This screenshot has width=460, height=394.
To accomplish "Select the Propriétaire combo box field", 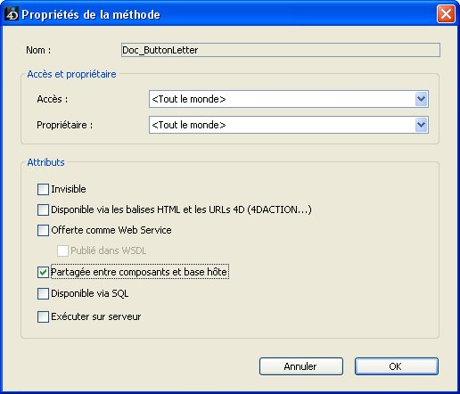I will pyautogui.click(x=289, y=125).
